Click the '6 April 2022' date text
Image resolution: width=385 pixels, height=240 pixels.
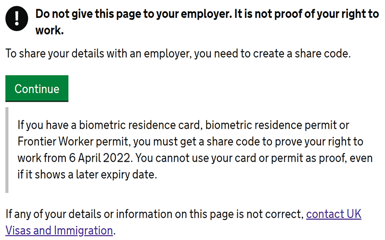pos(99,158)
